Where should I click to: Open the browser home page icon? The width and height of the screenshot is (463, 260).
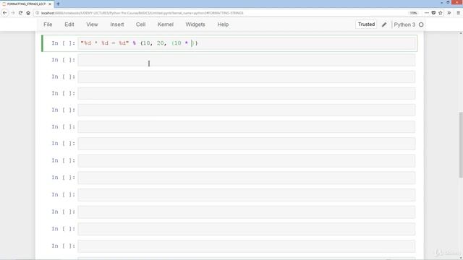pyautogui.click(x=28, y=13)
